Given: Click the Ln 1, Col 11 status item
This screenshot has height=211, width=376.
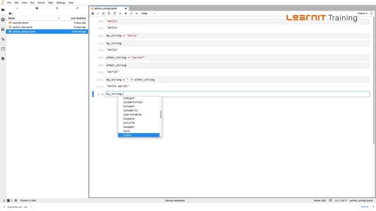Looking at the screenshot, I should [341, 200].
